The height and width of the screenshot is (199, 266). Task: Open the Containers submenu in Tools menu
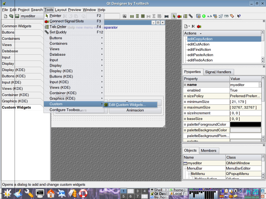tap(74, 44)
